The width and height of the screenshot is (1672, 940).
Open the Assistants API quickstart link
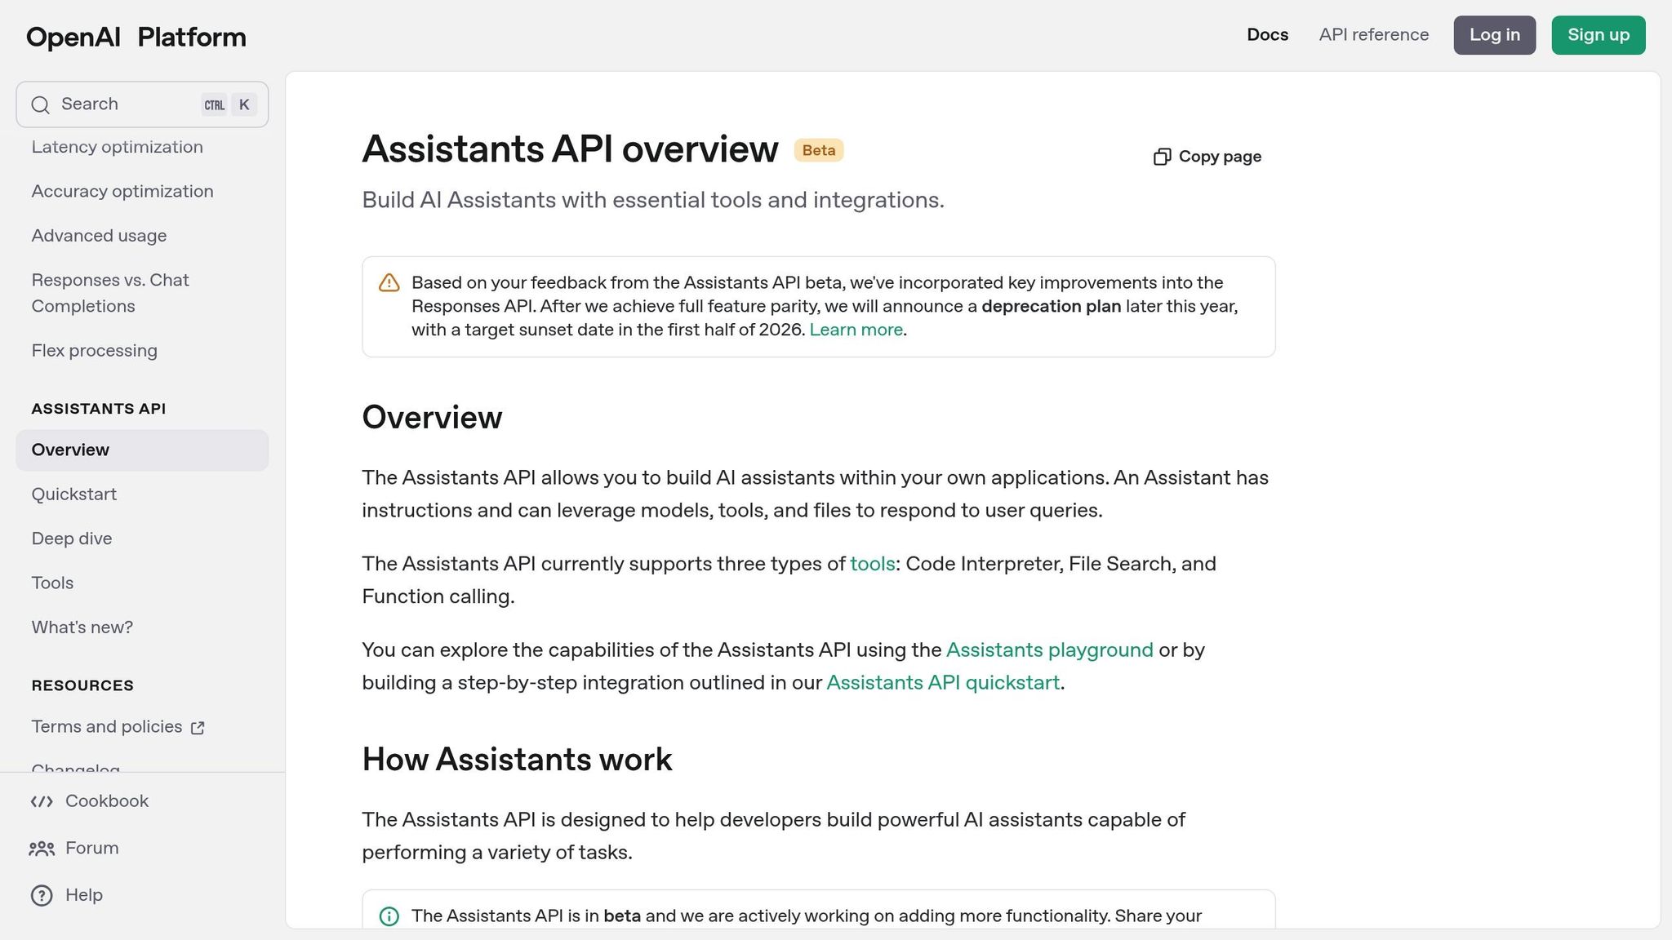pyautogui.click(x=943, y=683)
